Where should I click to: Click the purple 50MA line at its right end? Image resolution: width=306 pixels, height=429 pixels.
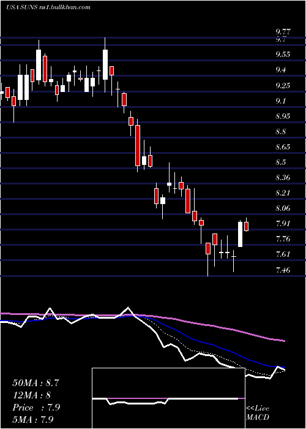coord(283,341)
